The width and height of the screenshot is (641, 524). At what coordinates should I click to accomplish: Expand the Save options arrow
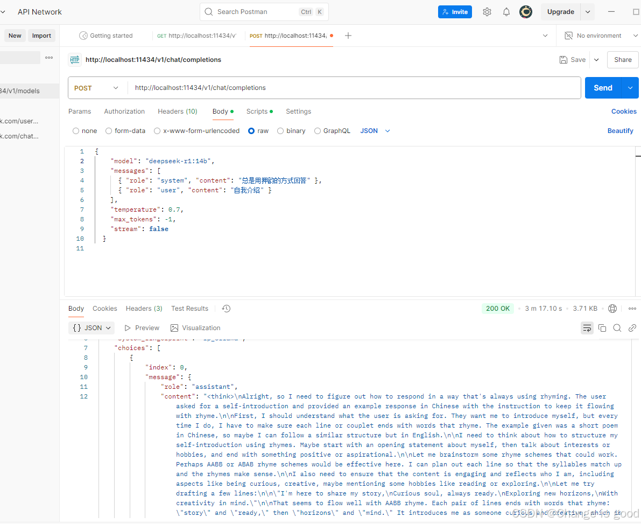coord(596,60)
